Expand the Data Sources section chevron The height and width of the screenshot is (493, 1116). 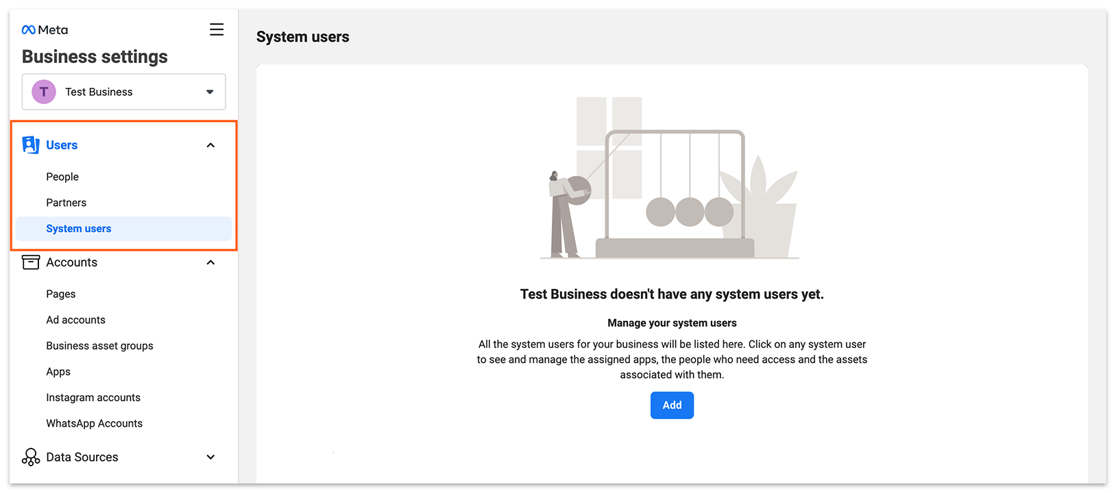211,457
